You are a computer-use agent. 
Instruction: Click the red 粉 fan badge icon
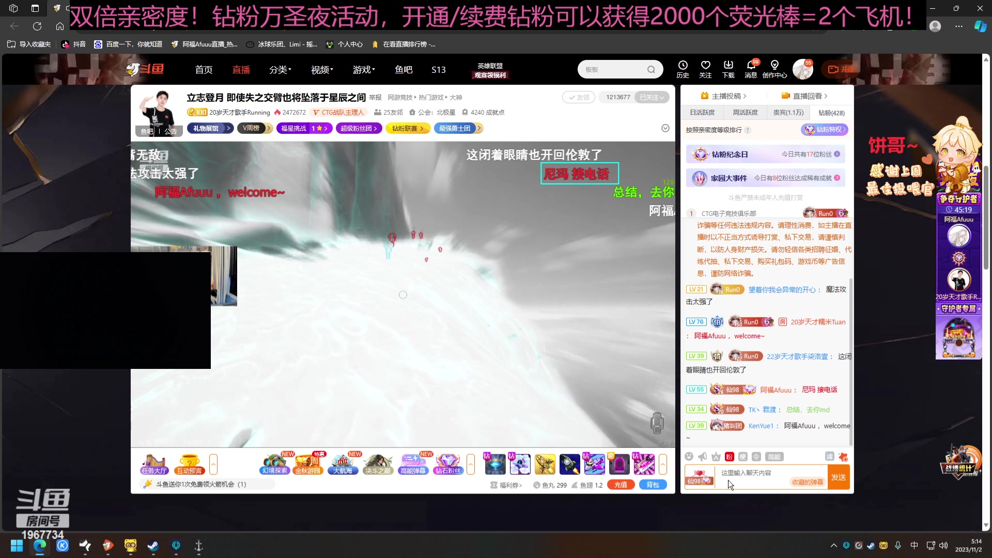(x=729, y=457)
